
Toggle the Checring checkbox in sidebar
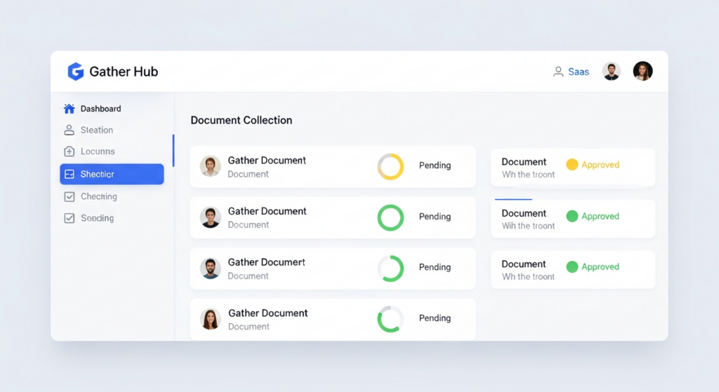tap(69, 197)
